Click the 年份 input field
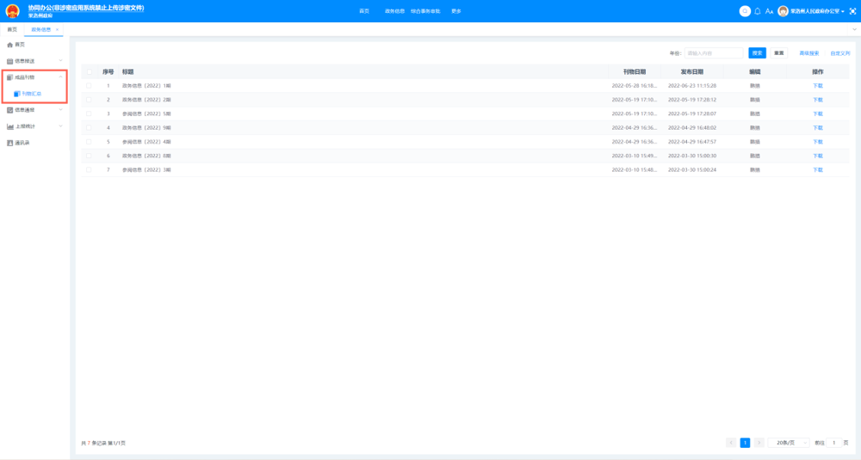The height and width of the screenshot is (460, 861). (x=713, y=53)
